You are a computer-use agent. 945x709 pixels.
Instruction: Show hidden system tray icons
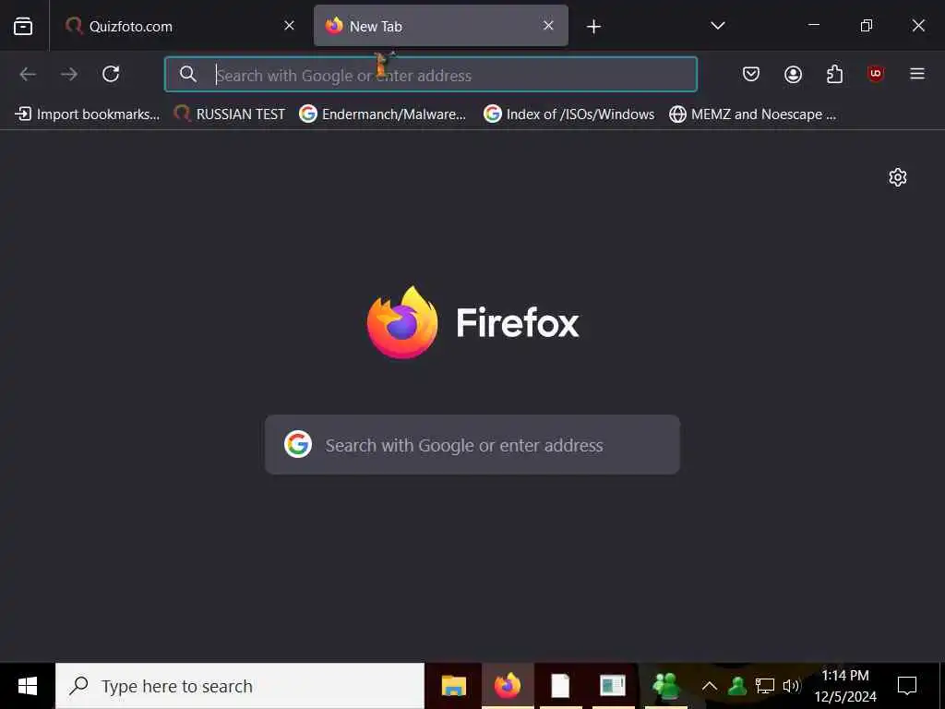tap(710, 686)
